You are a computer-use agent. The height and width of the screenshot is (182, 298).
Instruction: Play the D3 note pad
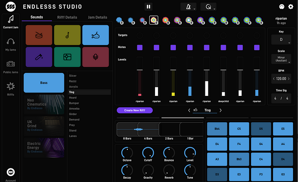(x=217, y=174)
